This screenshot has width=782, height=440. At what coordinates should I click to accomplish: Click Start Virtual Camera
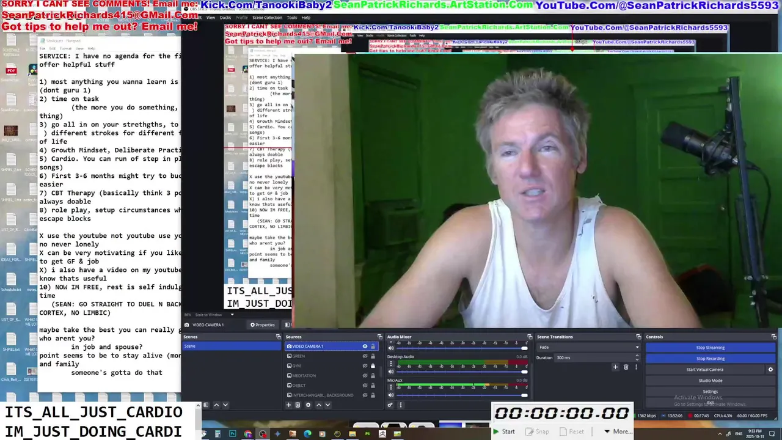click(704, 369)
